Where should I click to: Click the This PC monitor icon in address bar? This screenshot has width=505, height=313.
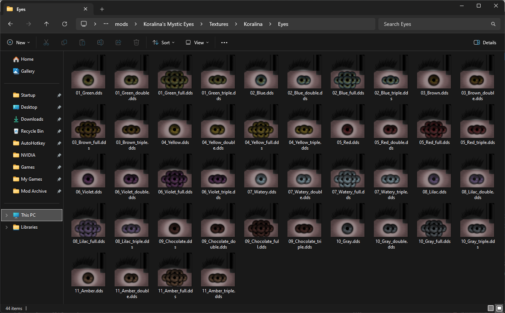point(84,24)
